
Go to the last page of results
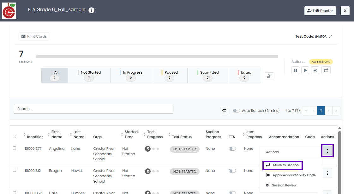(x=336, y=111)
